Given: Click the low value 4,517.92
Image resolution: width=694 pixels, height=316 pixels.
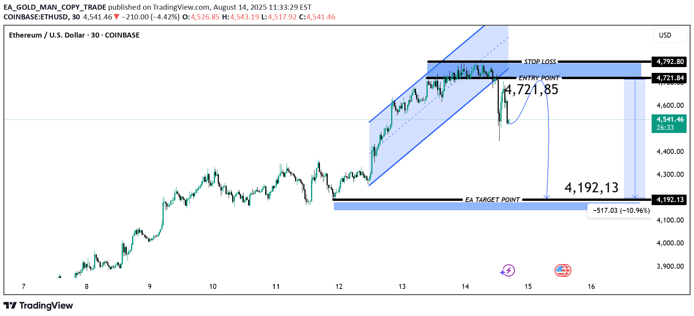Looking at the screenshot, I should (x=282, y=17).
